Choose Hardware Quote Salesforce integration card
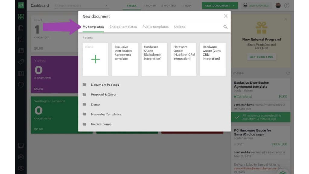309x174 pixels. (154, 59)
